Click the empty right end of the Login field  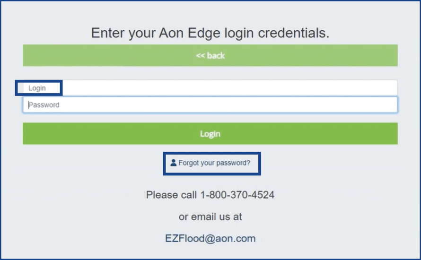[378, 88]
